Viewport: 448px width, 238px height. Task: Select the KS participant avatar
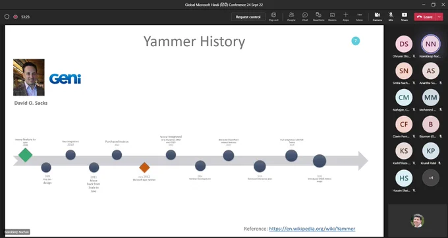coord(404,151)
